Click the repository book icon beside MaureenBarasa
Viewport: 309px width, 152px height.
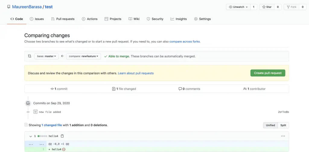(x=8, y=7)
